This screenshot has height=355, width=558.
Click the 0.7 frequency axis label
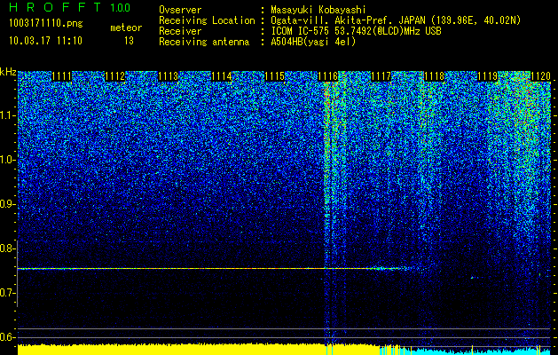pyautogui.click(x=7, y=293)
